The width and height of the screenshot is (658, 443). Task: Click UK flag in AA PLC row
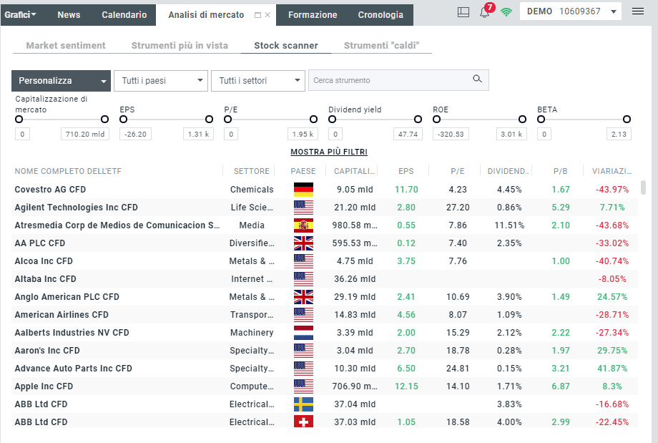coord(303,243)
